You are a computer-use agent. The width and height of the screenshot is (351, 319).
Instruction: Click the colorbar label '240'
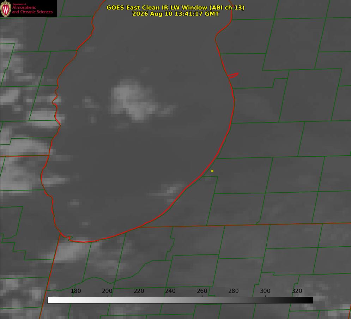(x=170, y=291)
